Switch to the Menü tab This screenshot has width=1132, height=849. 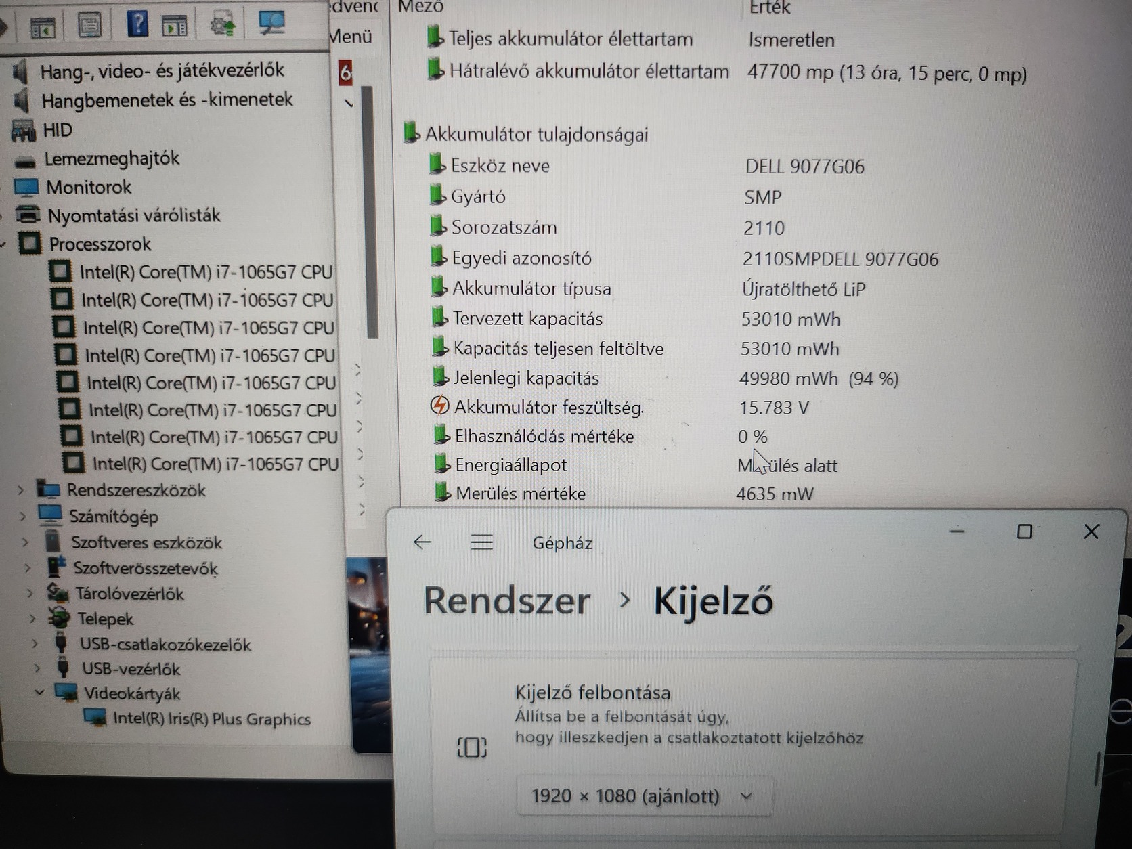click(x=351, y=37)
